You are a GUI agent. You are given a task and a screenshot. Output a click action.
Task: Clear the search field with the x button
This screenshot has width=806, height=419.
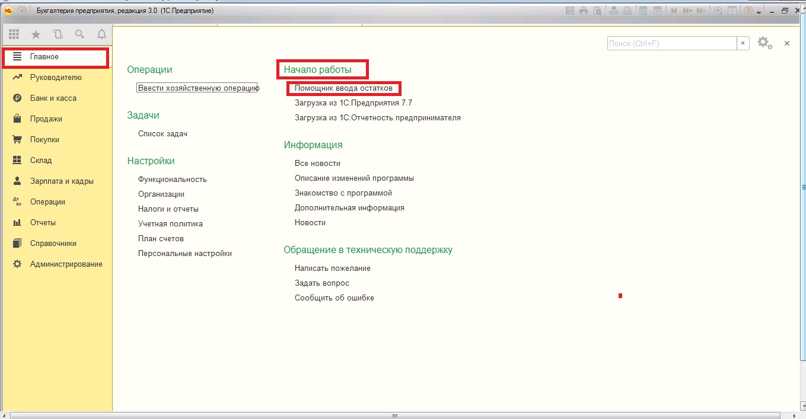pyautogui.click(x=743, y=43)
